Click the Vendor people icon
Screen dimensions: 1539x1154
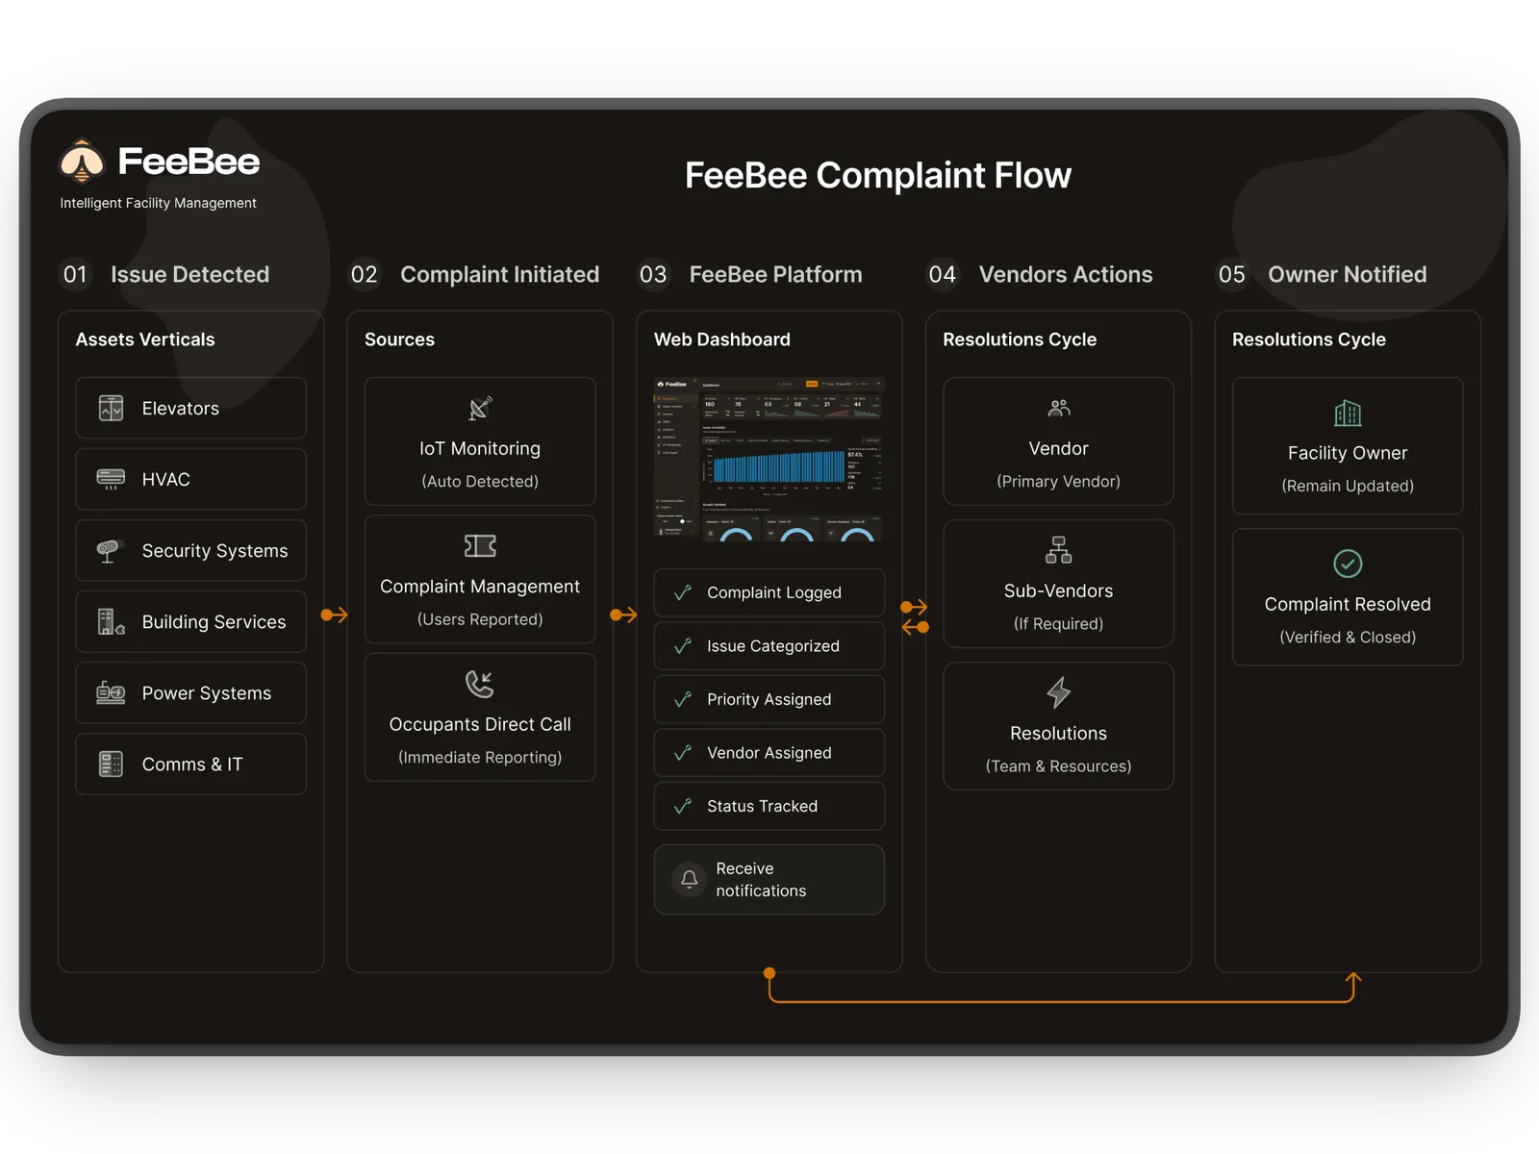[x=1058, y=408]
